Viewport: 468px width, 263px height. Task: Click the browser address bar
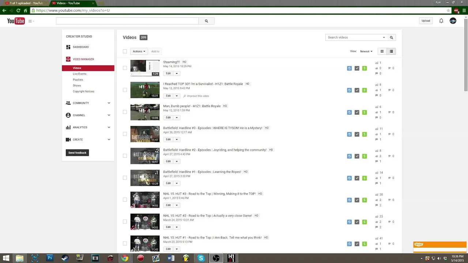coord(238,11)
